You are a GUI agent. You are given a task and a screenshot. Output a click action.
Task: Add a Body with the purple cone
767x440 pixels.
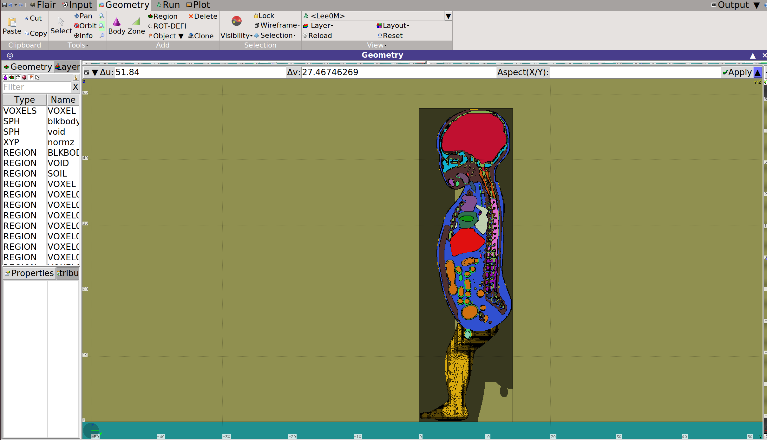point(117,26)
